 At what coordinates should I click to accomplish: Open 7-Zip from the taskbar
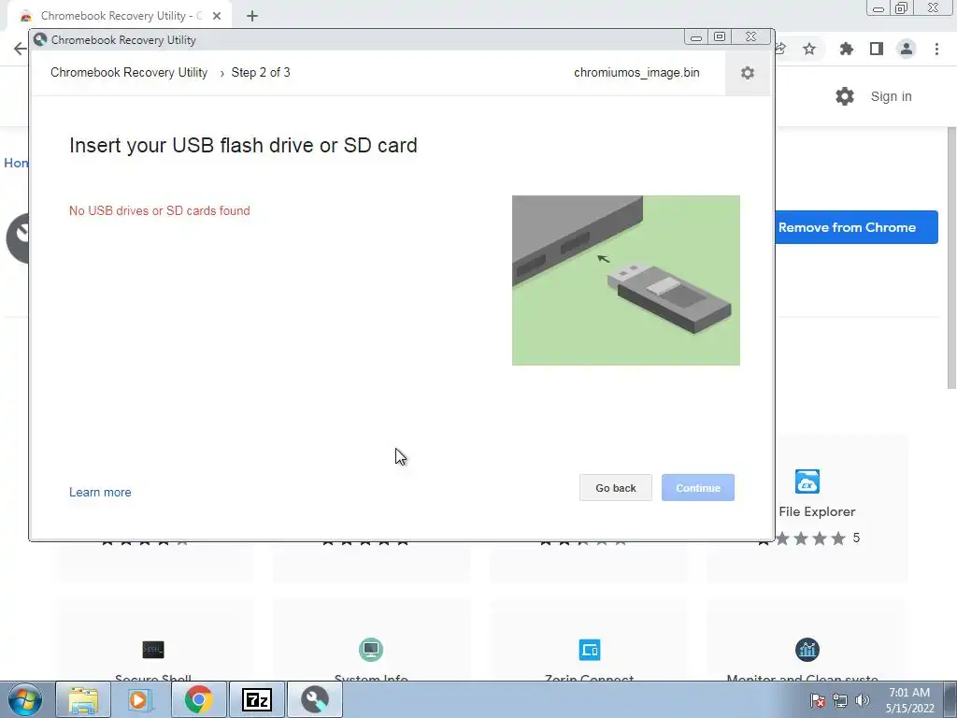[x=256, y=699]
